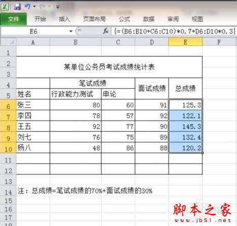
Task: Switch to the 插入 ribbon tab
Action: [64, 19]
